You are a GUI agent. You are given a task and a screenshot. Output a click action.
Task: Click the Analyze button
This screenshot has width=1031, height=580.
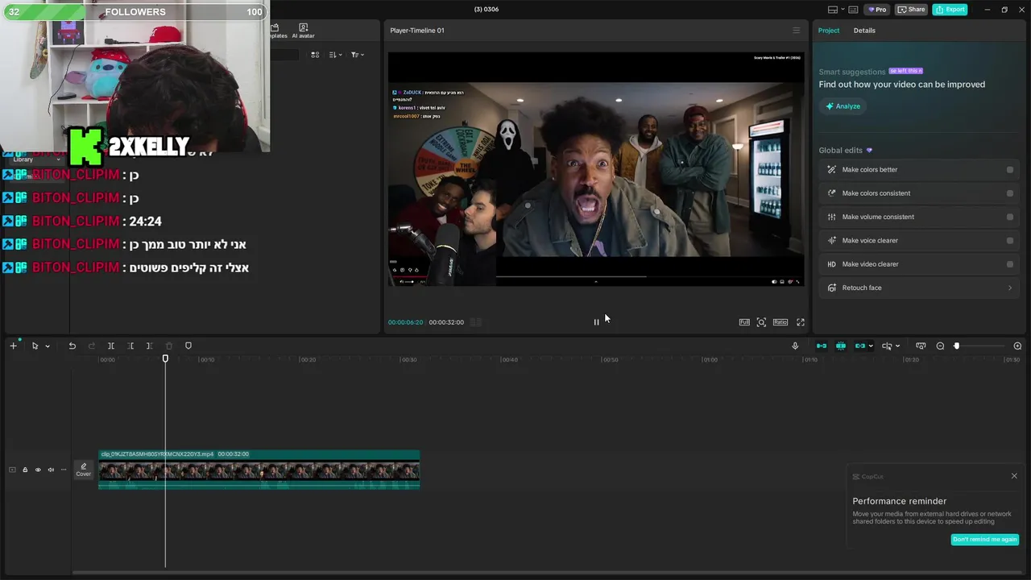(843, 106)
